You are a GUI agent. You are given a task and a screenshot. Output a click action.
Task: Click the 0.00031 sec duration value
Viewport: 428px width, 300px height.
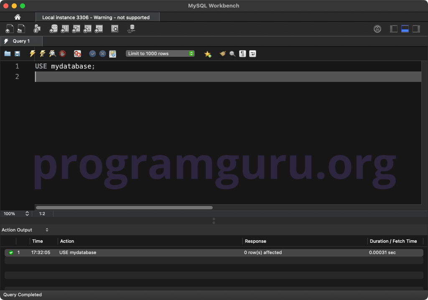(382, 252)
